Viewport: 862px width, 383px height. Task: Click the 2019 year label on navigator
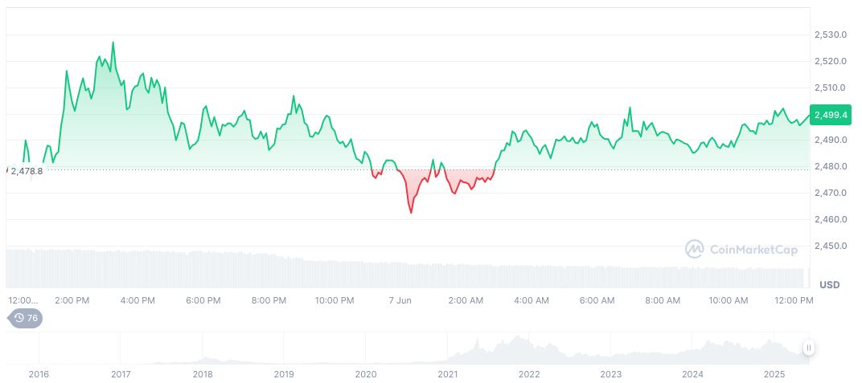point(284,374)
